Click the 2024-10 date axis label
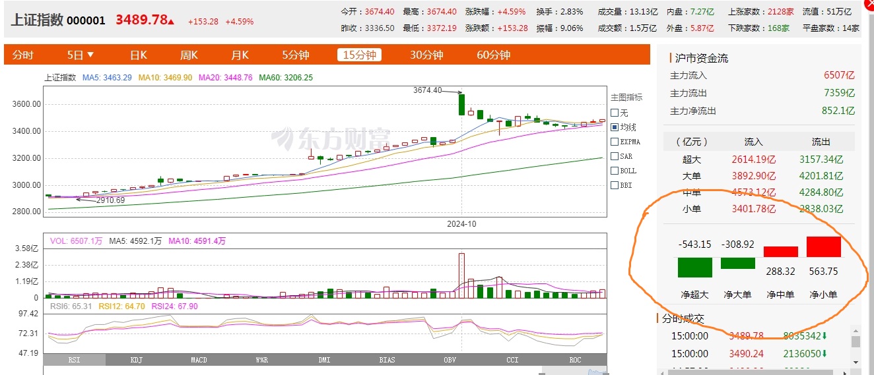This screenshot has width=874, height=375. click(x=461, y=224)
